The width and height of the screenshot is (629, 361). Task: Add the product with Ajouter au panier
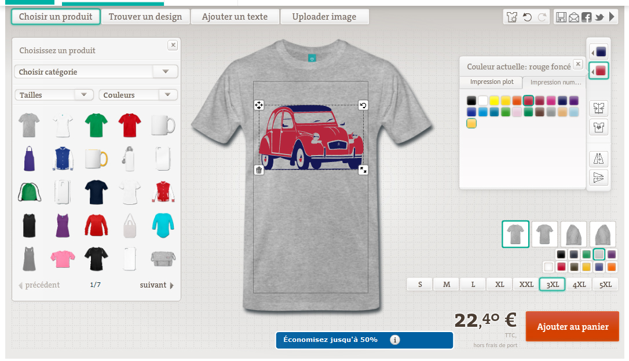pyautogui.click(x=572, y=326)
